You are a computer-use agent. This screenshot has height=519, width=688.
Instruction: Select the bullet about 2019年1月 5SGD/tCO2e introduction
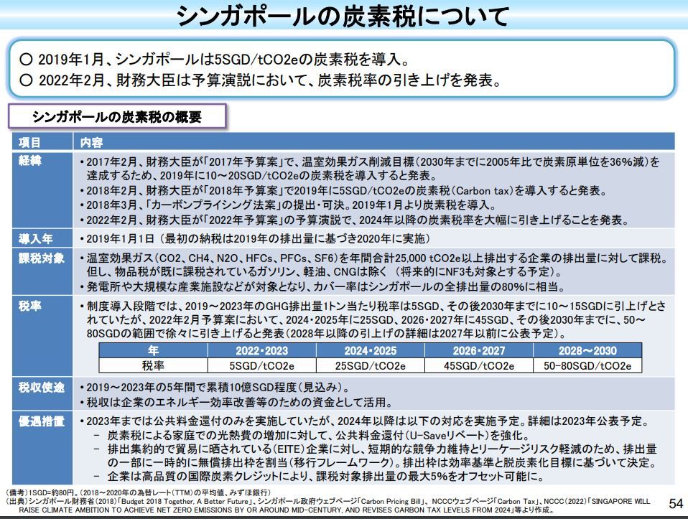[215, 60]
